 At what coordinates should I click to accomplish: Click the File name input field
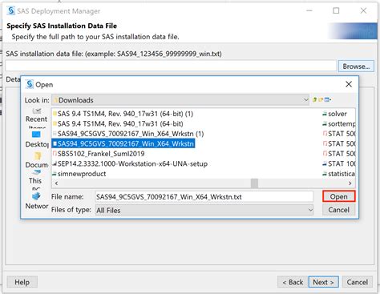[204, 197]
